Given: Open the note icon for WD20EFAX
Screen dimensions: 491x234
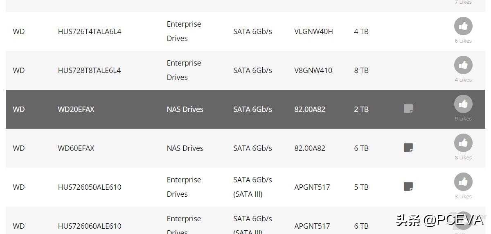Looking at the screenshot, I should click(408, 109).
